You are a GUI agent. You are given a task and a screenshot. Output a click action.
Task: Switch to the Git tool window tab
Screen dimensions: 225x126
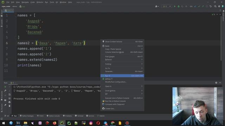tap(7, 116)
